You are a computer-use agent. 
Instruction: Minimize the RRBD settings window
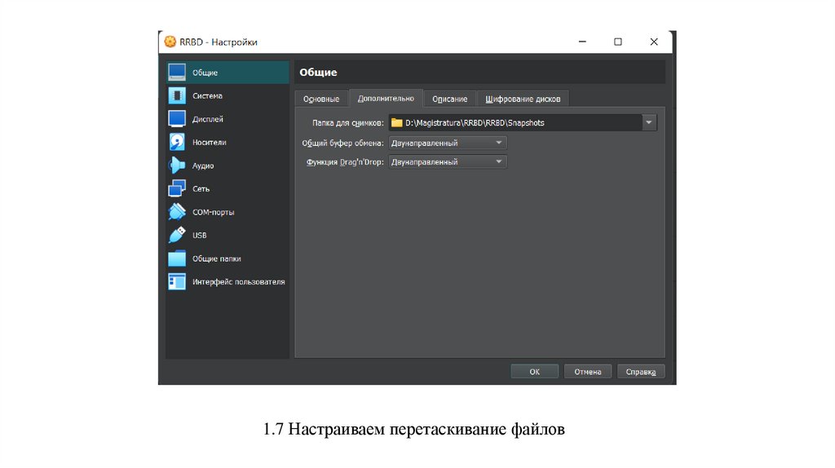(x=582, y=42)
